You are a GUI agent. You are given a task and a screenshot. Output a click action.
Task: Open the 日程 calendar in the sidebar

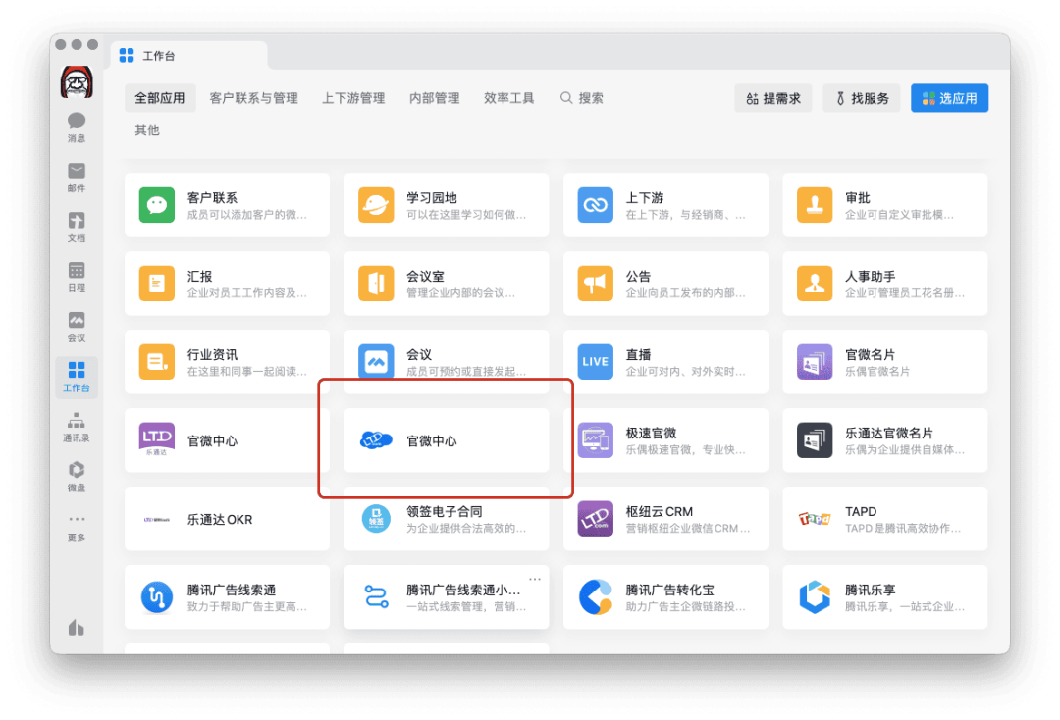pyautogui.click(x=77, y=277)
